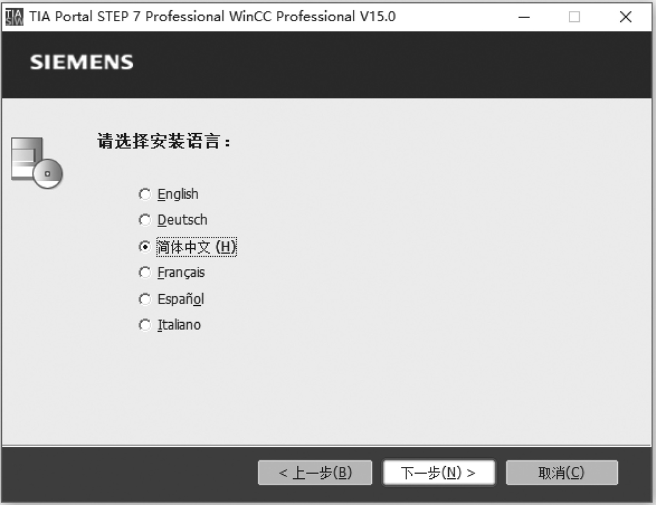Minimize the TIA Portal installer window

pos(524,17)
